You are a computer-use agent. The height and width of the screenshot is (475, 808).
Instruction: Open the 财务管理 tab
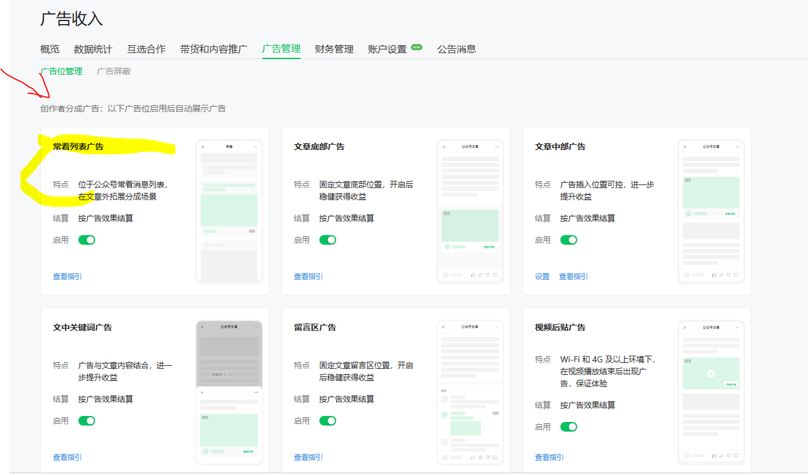[x=334, y=49]
